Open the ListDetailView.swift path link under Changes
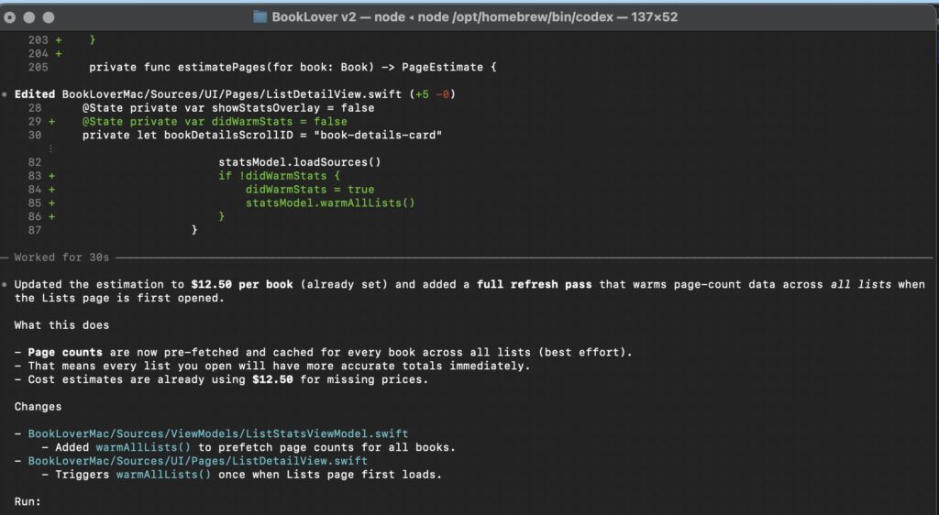This screenshot has height=515, width=939. click(198, 461)
